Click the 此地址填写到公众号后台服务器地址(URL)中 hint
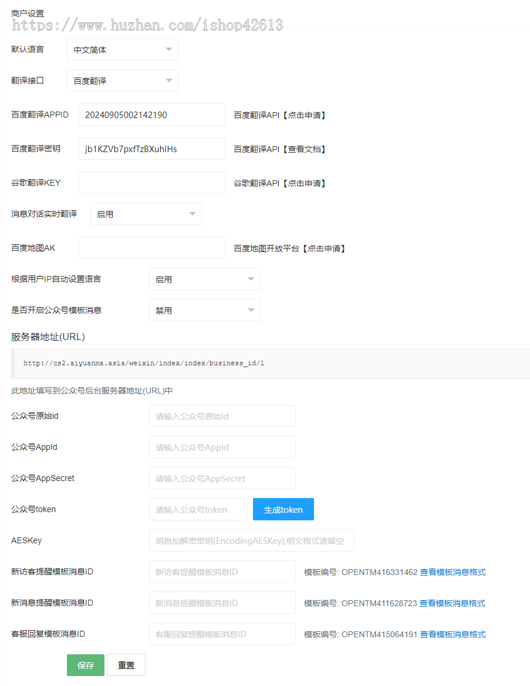This screenshot has height=686, width=530. [x=92, y=391]
